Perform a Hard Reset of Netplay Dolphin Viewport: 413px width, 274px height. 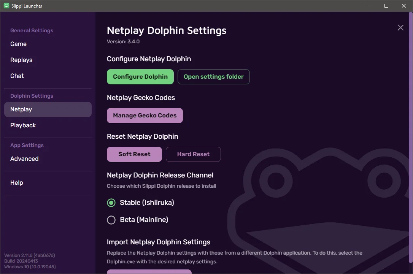point(193,154)
